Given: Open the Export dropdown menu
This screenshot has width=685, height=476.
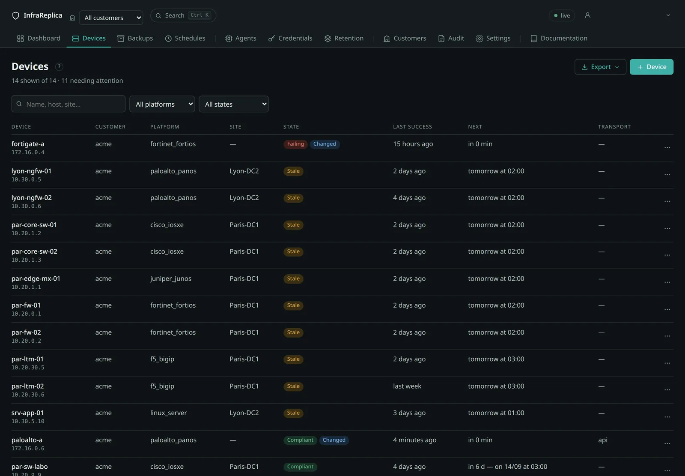Looking at the screenshot, I should point(600,67).
